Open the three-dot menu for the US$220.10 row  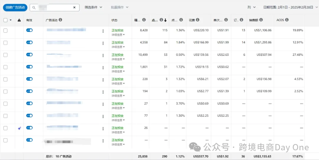tap(103, 31)
